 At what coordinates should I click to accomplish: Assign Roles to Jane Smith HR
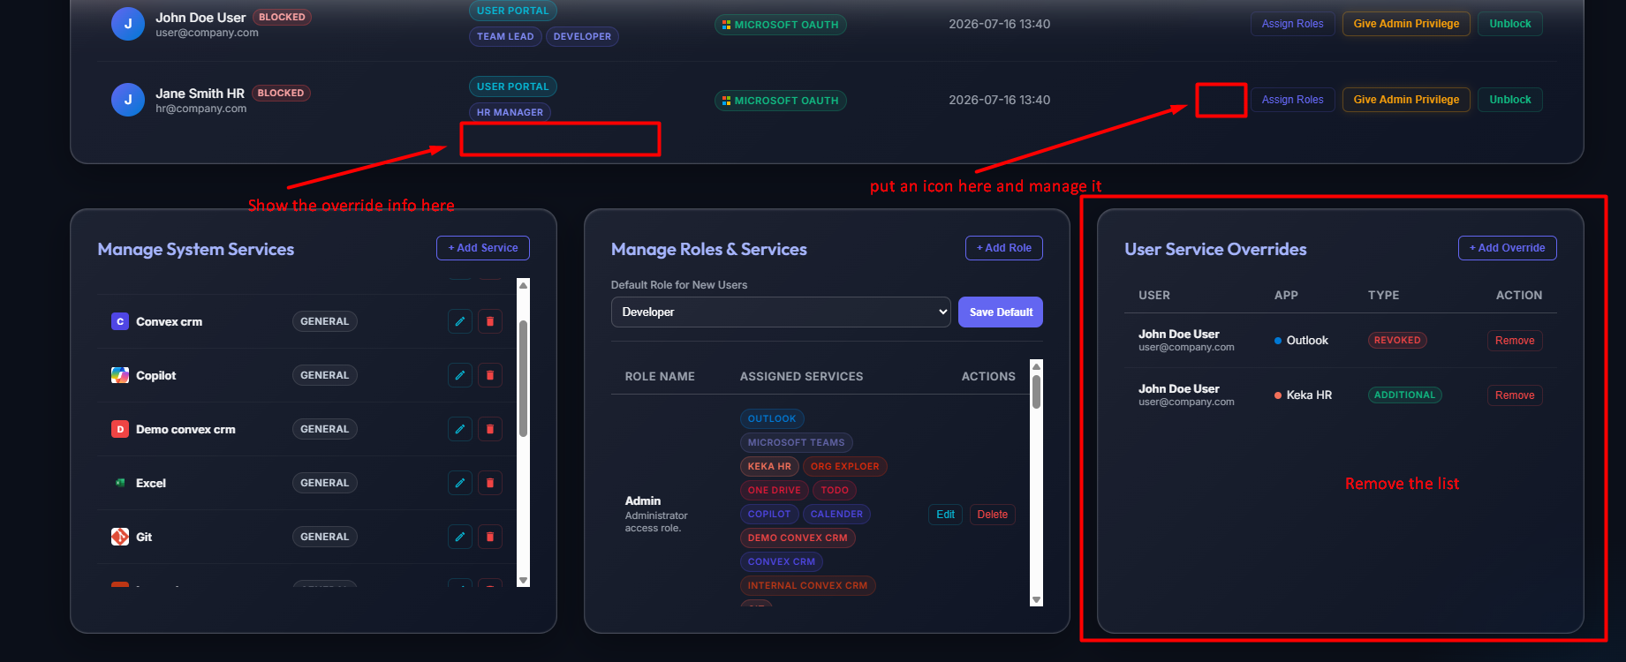coord(1292,100)
